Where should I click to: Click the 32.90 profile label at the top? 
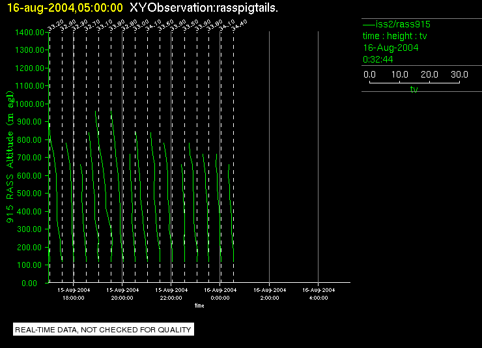[68, 25]
